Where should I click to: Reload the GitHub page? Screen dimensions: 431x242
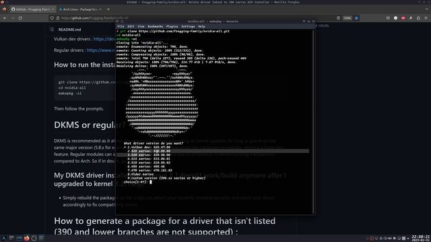pos(20,18)
